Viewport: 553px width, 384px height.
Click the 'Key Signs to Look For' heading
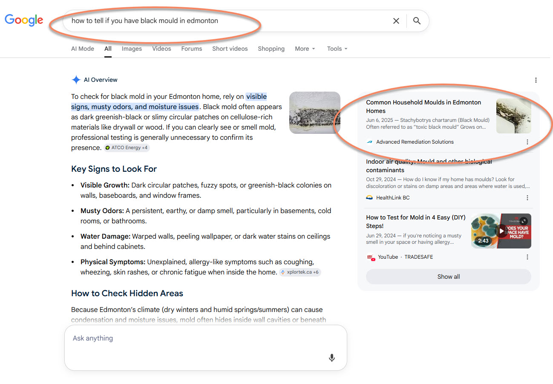[x=114, y=169]
